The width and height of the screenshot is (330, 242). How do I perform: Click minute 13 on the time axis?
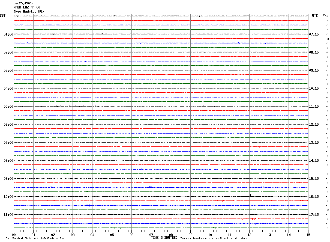[x=269, y=235]
